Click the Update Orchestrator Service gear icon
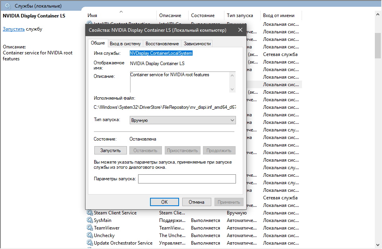This screenshot has height=249, width=382. 90,243
